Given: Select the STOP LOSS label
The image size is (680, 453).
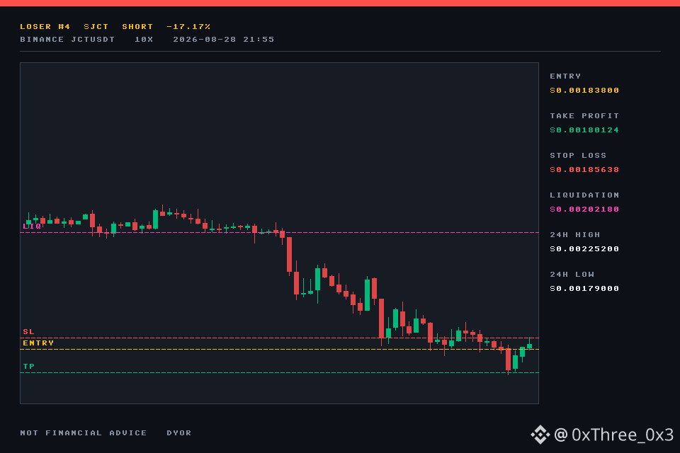Looking at the screenshot, I should [578, 156].
